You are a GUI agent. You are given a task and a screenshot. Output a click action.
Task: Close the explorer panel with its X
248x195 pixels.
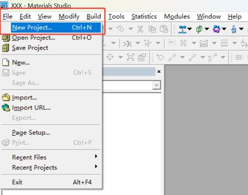pyautogui.click(x=159, y=72)
